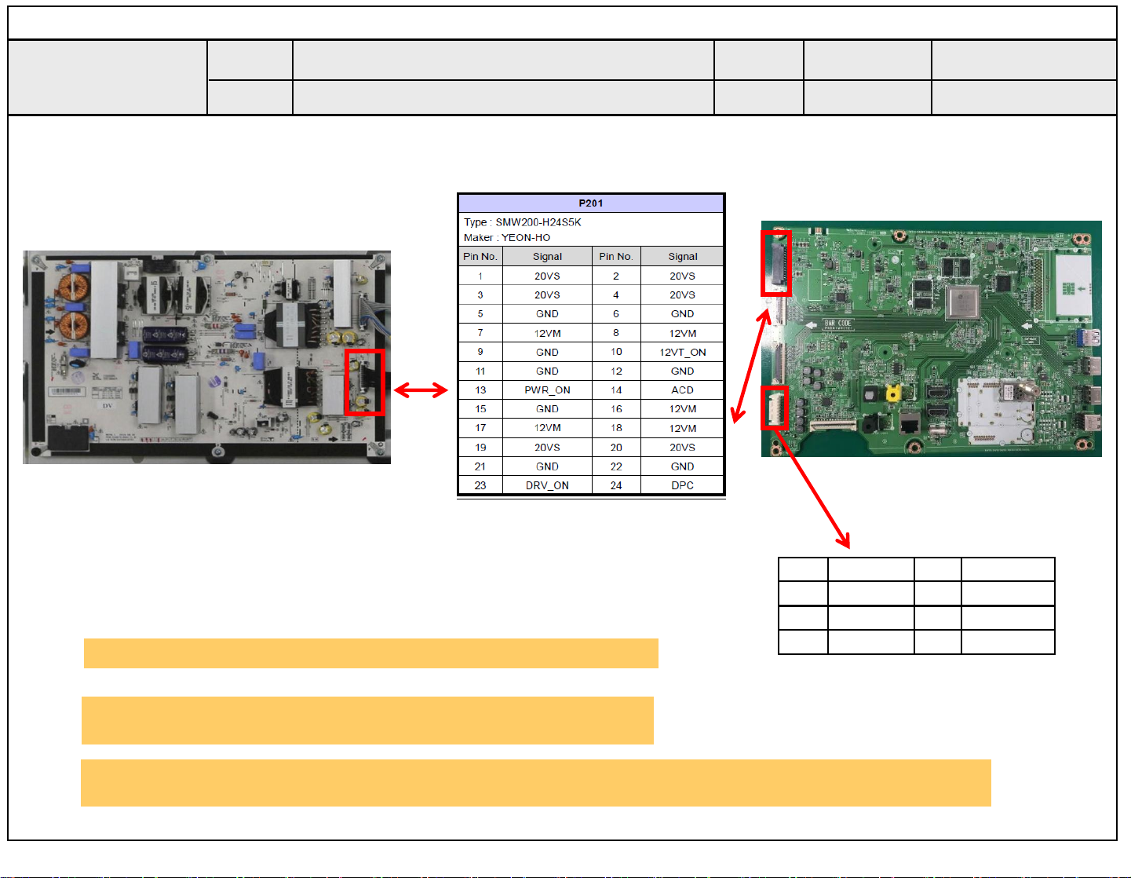Select pin number 16 cell
The width and height of the screenshot is (1131, 878).
(x=616, y=409)
